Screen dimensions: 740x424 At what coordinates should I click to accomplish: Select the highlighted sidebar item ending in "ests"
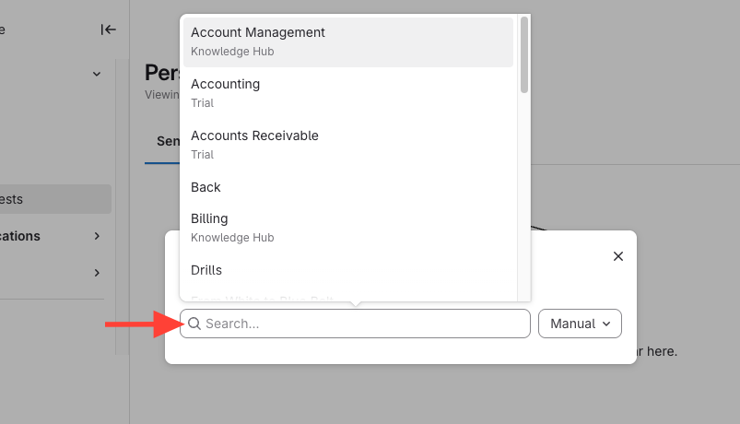click(x=55, y=199)
